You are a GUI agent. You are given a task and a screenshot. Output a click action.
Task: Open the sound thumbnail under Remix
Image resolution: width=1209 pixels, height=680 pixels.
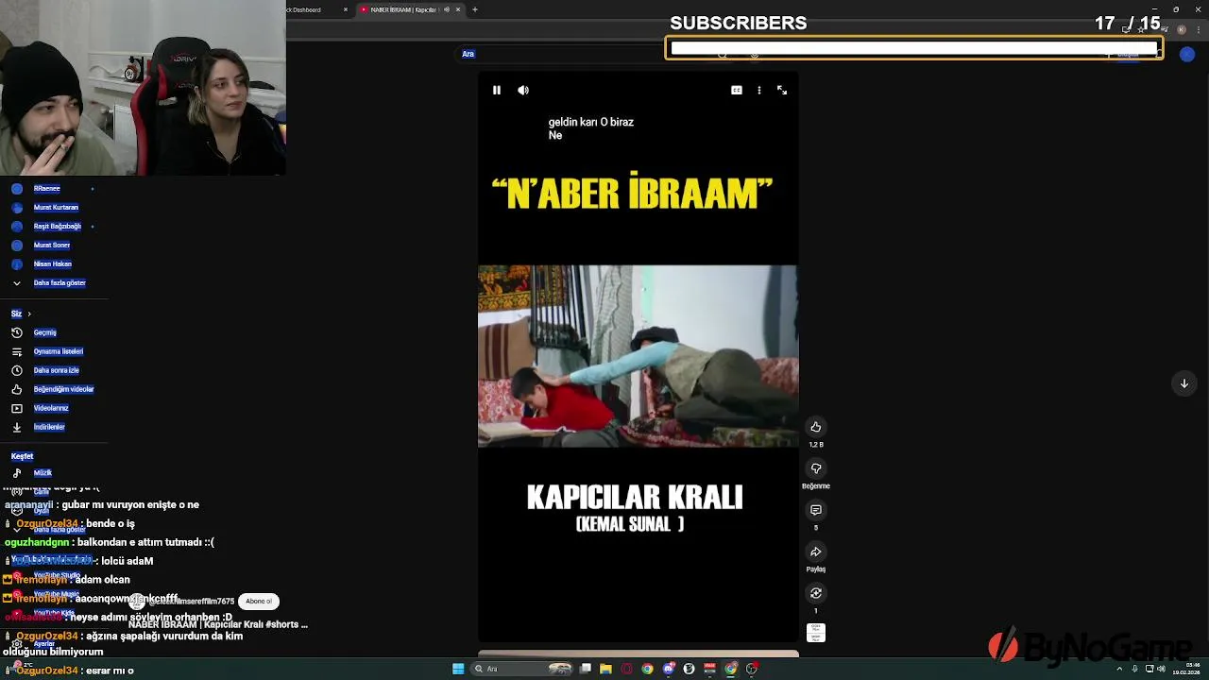point(816,633)
